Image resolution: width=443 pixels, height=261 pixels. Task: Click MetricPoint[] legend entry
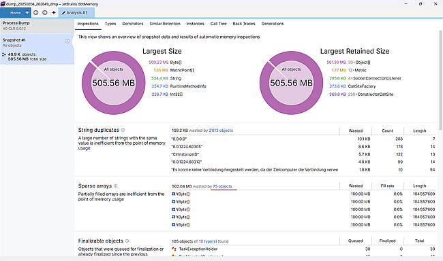[182, 70]
